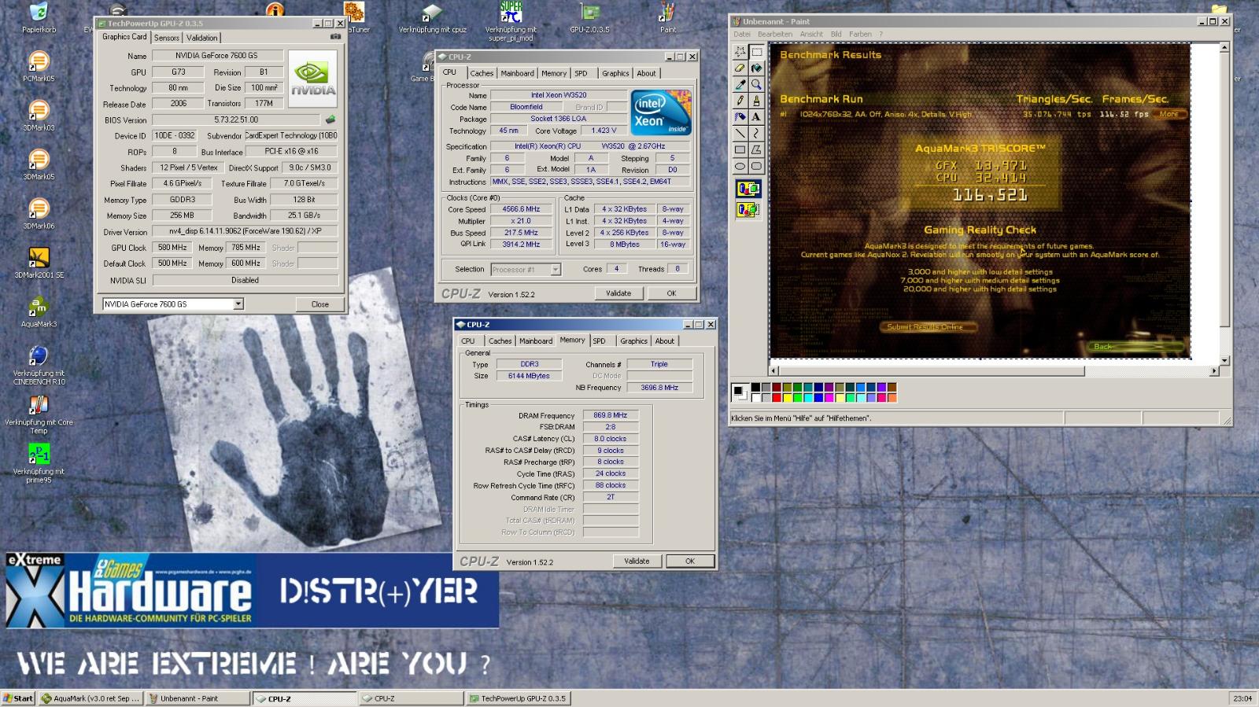
Task: Activate the Magnifier tool in Paint
Action: [756, 84]
